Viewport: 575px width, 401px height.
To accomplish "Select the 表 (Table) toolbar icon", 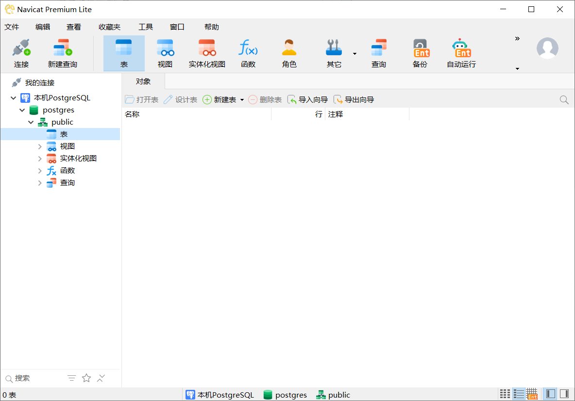I will (124, 53).
